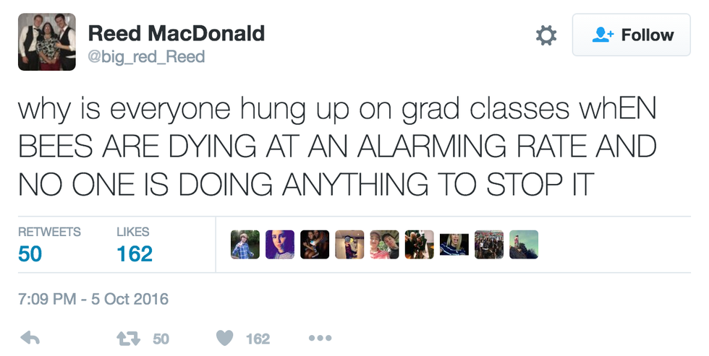This screenshot has height=356, width=709.
Task: Click the Reed MacDonald display name
Action: pos(177,32)
